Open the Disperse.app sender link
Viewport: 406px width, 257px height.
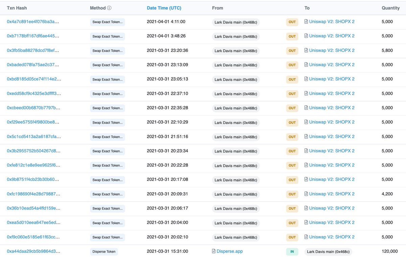[x=230, y=251]
